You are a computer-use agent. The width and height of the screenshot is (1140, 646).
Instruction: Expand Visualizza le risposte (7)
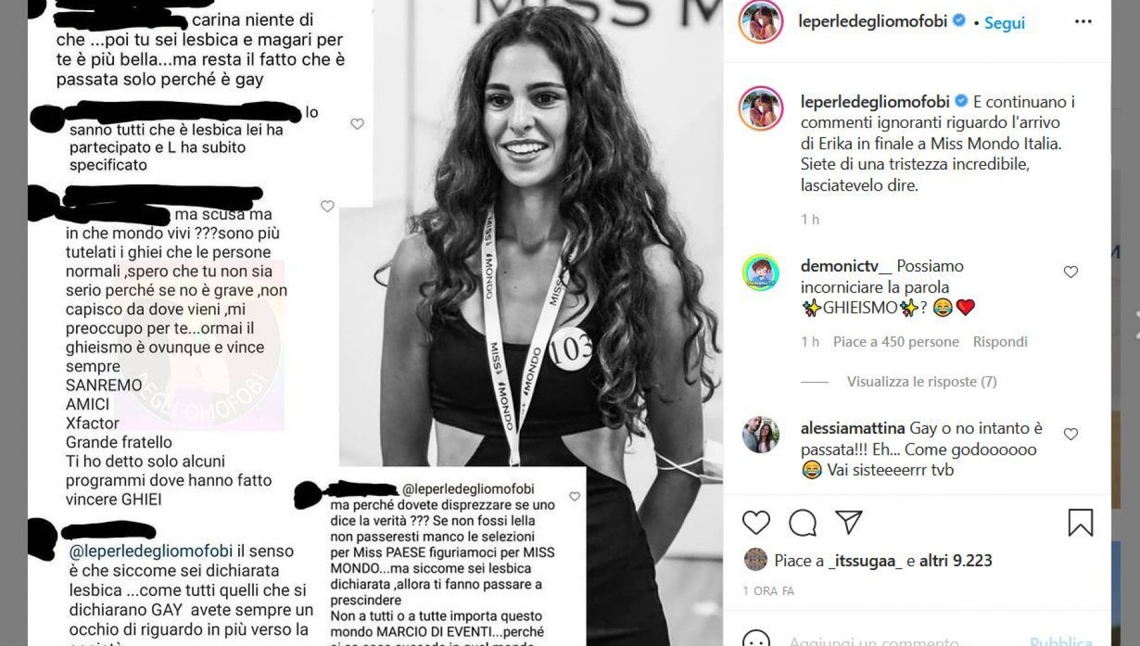pyautogui.click(x=921, y=381)
